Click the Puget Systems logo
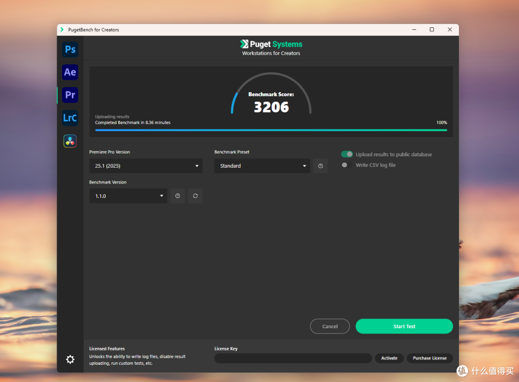The width and height of the screenshot is (519, 382). 271,44
